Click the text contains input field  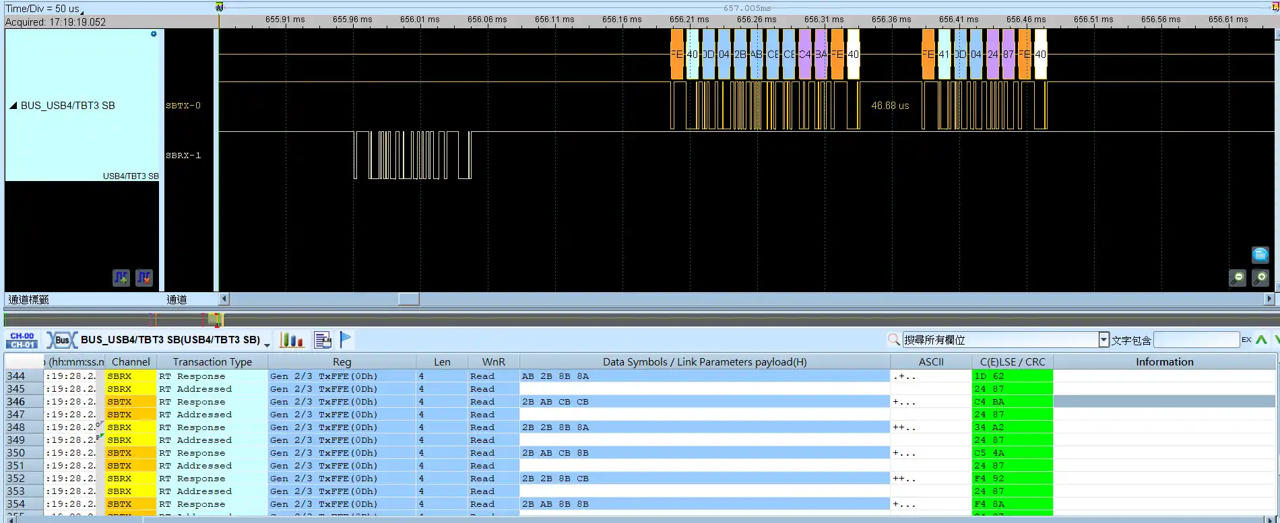[1196, 340]
